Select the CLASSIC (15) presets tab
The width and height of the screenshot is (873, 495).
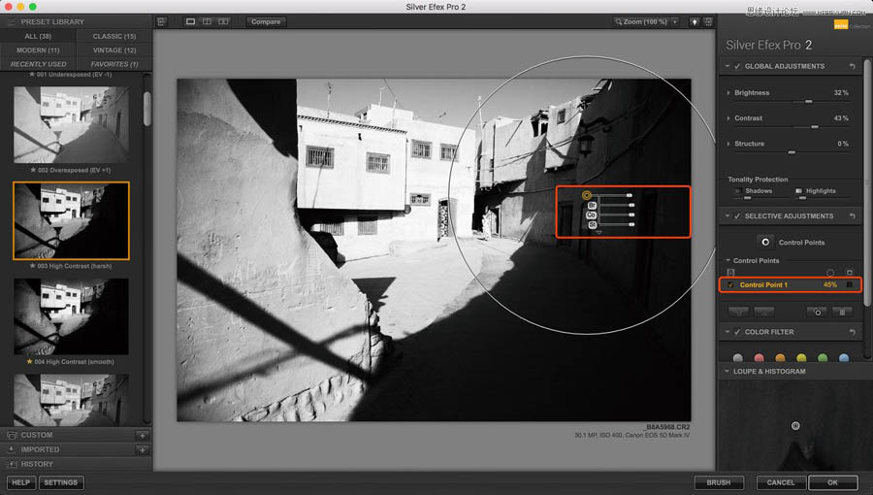pos(114,36)
